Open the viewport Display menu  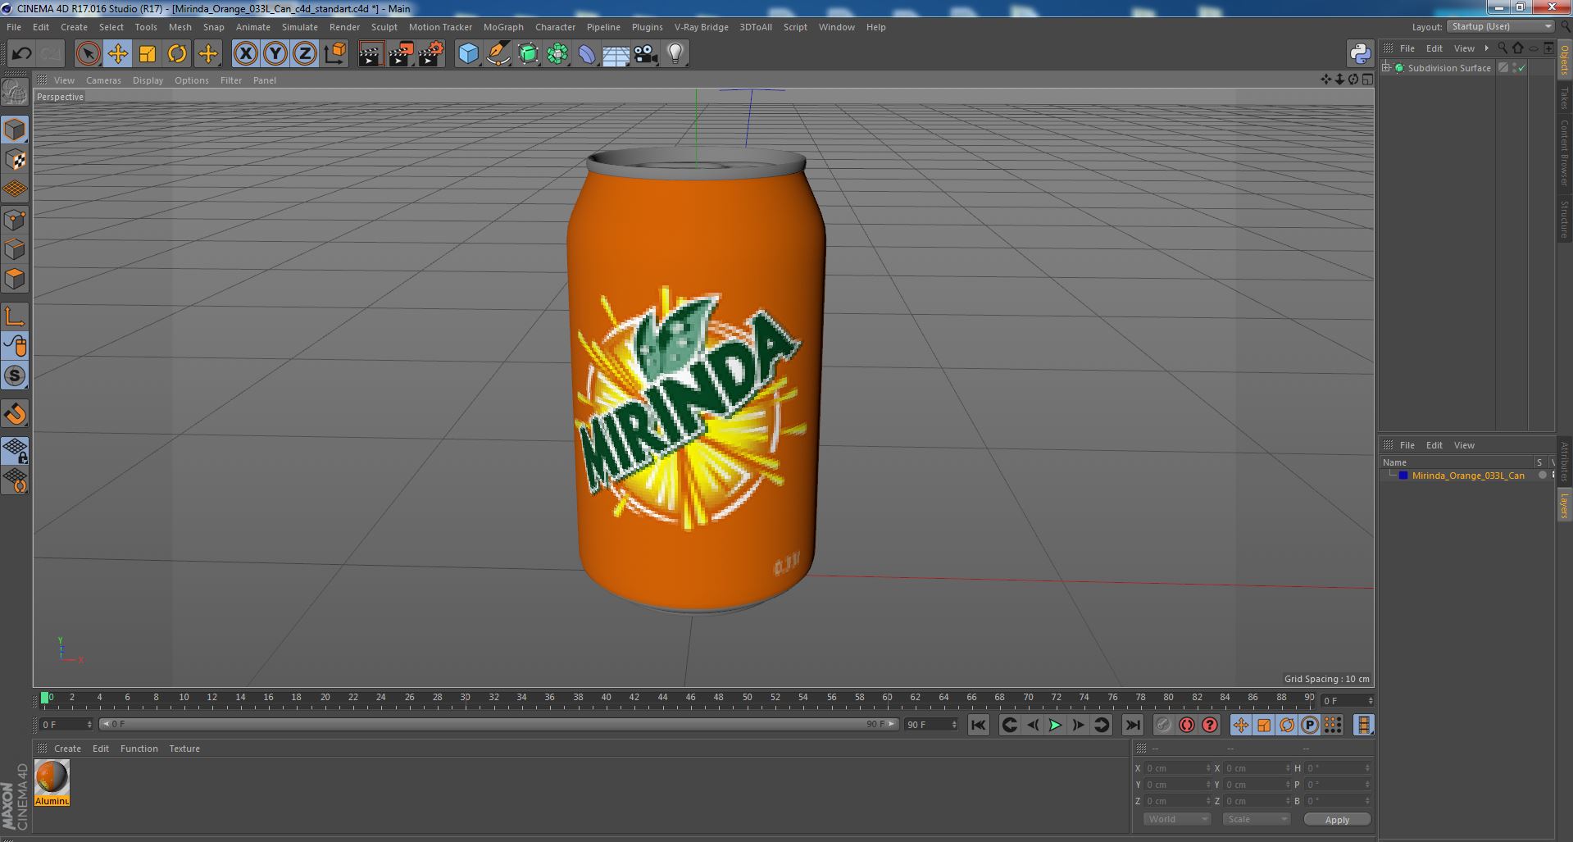pyautogui.click(x=148, y=80)
